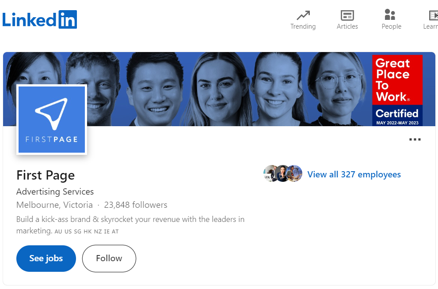Click the LinkedIn logo
Viewport: 438px width, 289px height.
(40, 19)
